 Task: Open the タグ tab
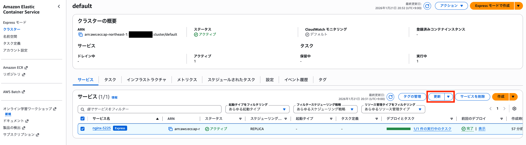tap(323, 80)
